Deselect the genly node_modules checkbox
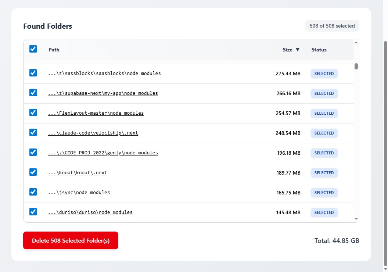The height and width of the screenshot is (272, 388). pos(33,152)
